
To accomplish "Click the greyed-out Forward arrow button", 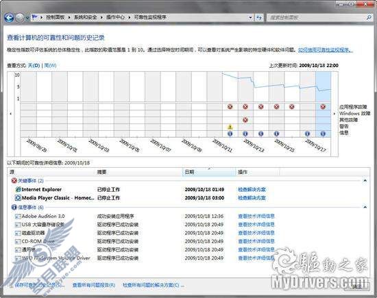I will 20,17.
